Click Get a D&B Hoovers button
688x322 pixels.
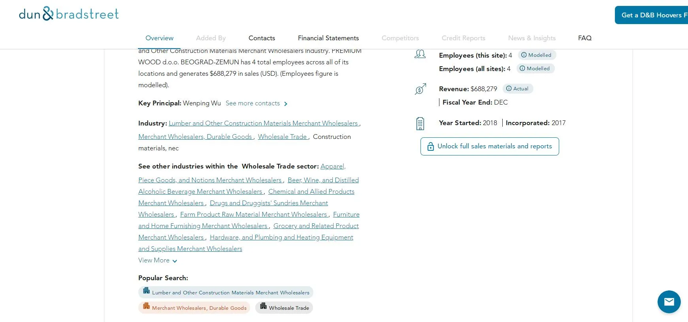tap(651, 15)
